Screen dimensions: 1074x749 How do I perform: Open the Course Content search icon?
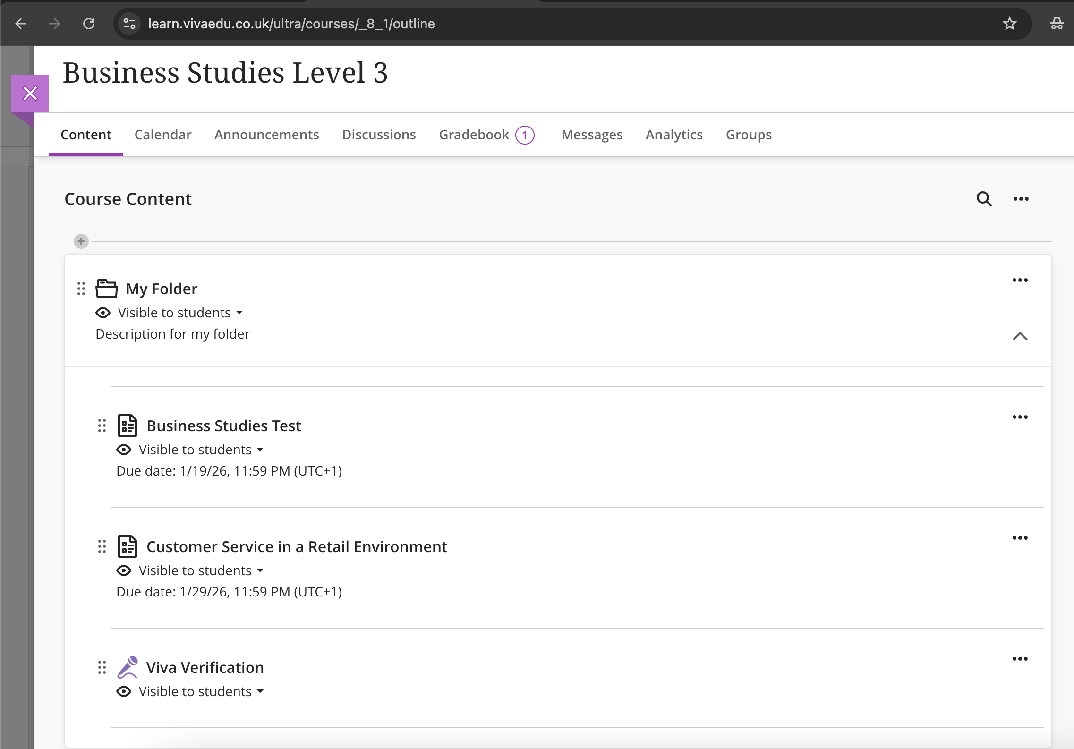coord(984,199)
